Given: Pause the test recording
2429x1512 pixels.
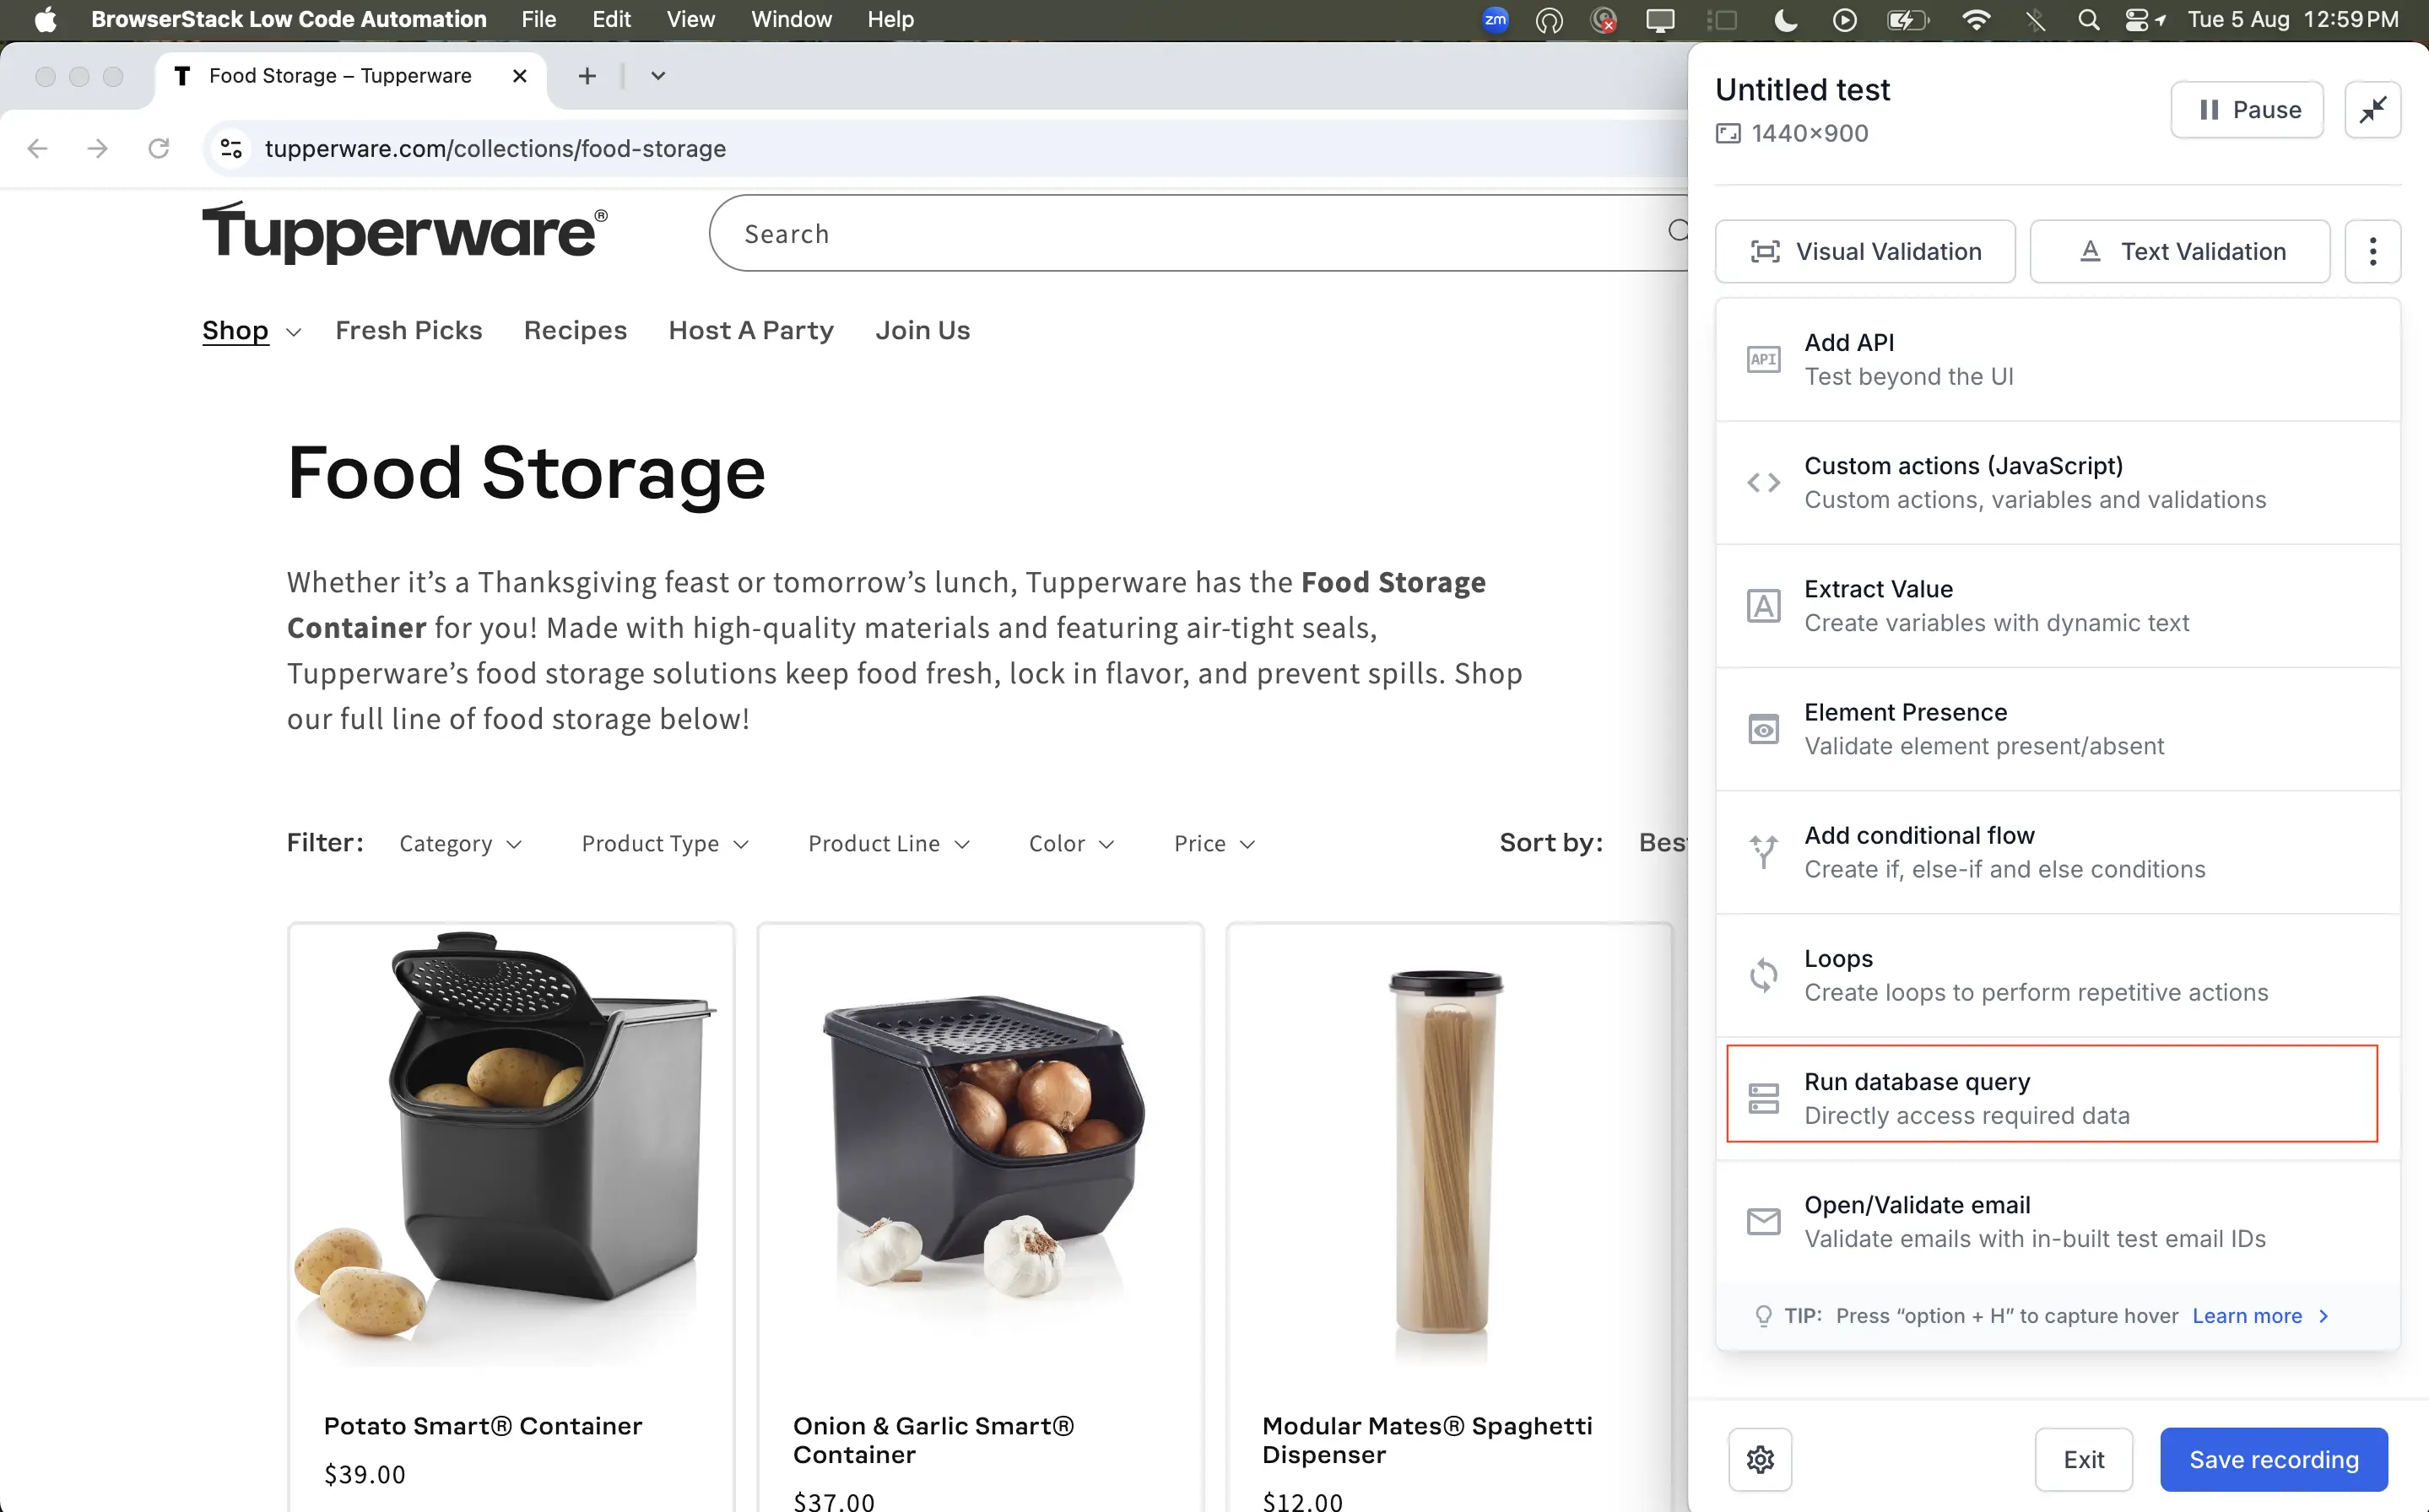Looking at the screenshot, I should coord(2246,110).
